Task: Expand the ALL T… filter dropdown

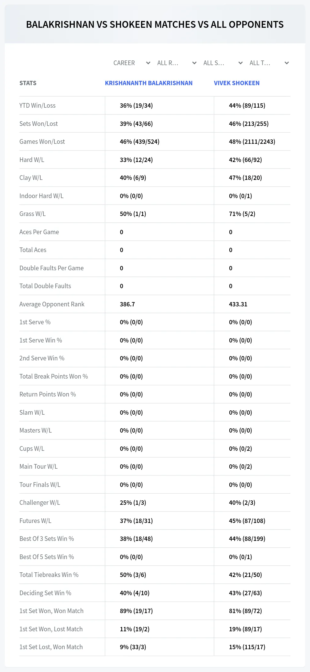Action: [x=269, y=63]
